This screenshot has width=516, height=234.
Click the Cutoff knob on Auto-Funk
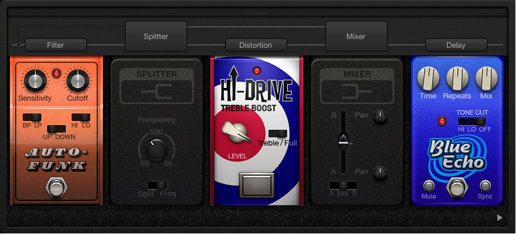tap(77, 81)
